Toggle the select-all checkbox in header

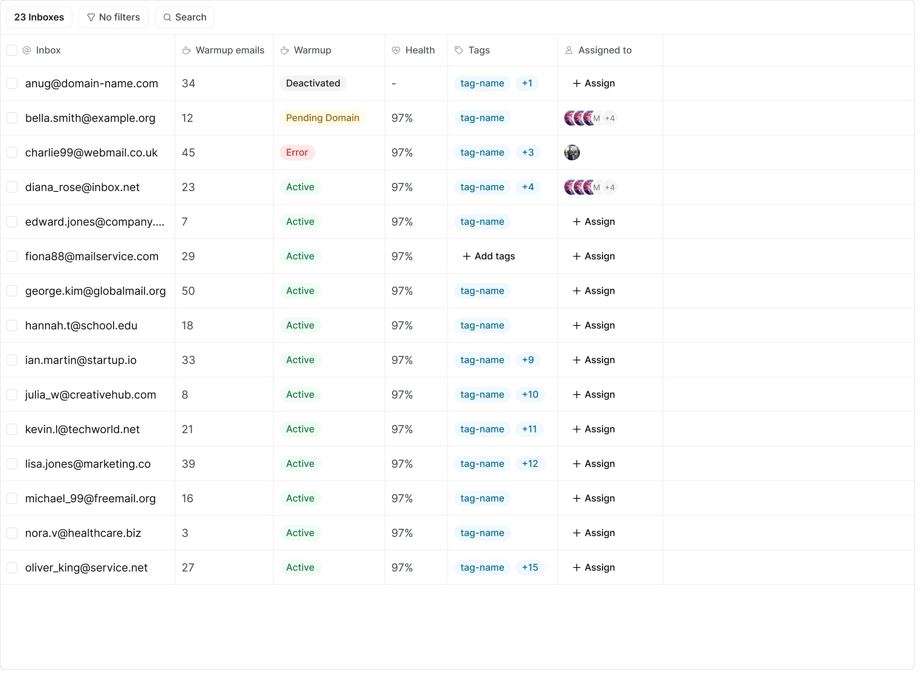coord(12,50)
